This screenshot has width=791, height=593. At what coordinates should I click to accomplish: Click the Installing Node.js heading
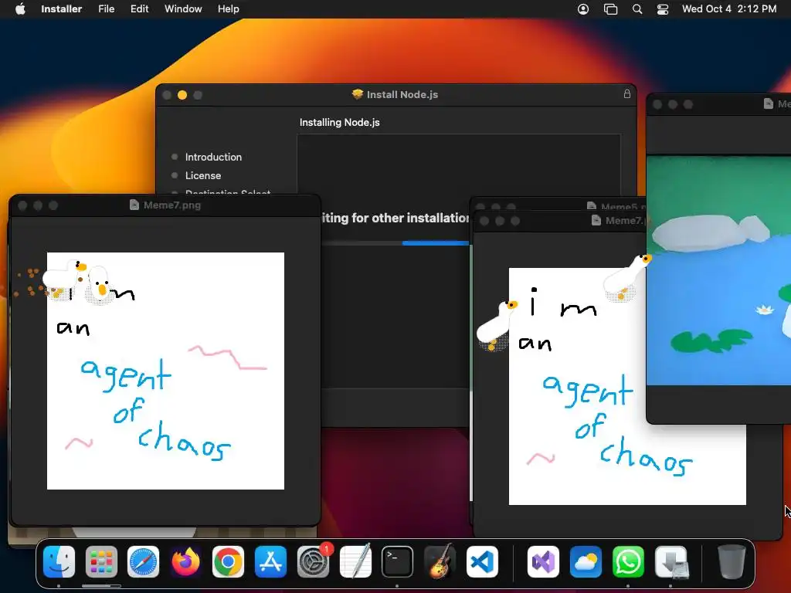coord(340,123)
